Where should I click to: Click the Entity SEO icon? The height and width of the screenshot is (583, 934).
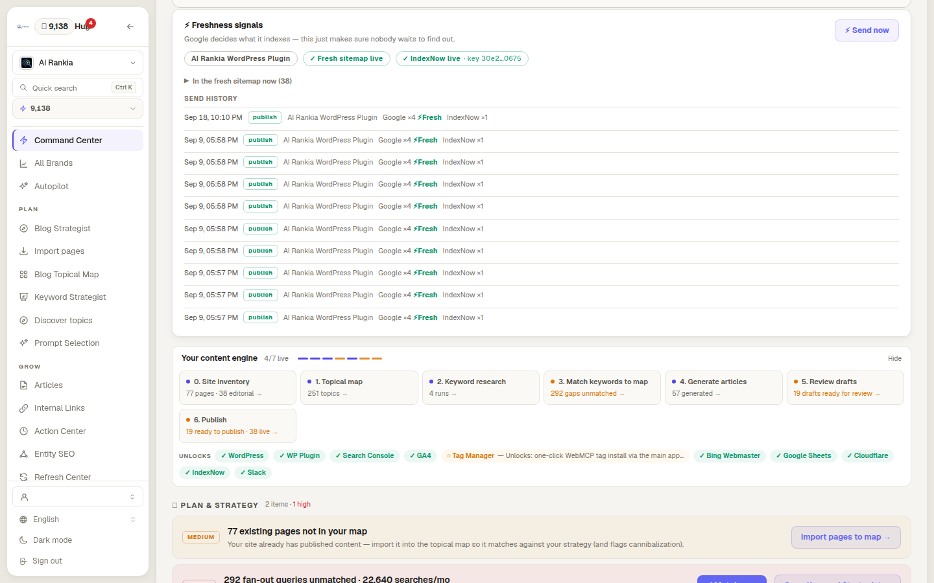point(23,454)
